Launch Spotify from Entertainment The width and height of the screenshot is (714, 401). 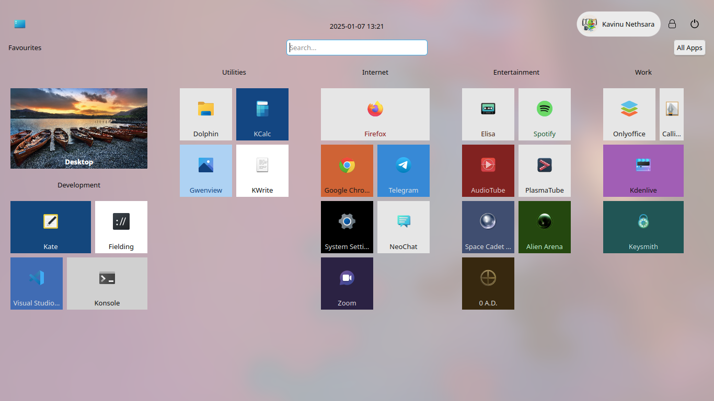coord(545,114)
